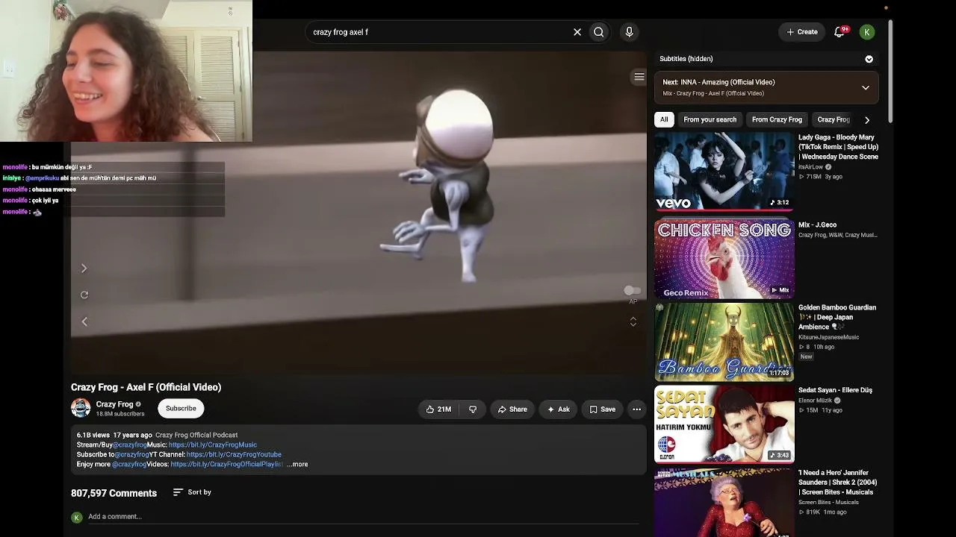Open the bit.ly/CrazyFrogOfficialPlaylist link
956x537 pixels.
coord(226,464)
